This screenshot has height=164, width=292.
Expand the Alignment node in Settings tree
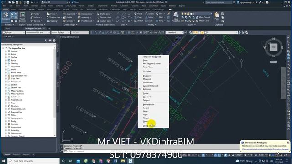[6, 67]
